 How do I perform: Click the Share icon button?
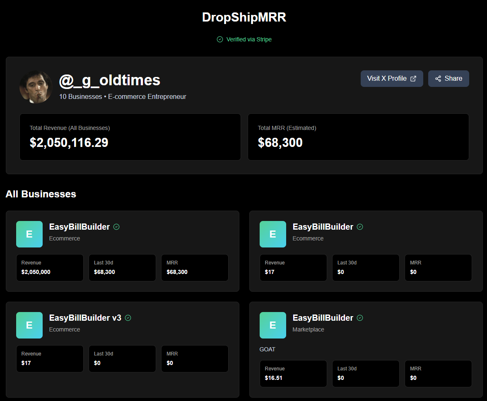pos(448,78)
